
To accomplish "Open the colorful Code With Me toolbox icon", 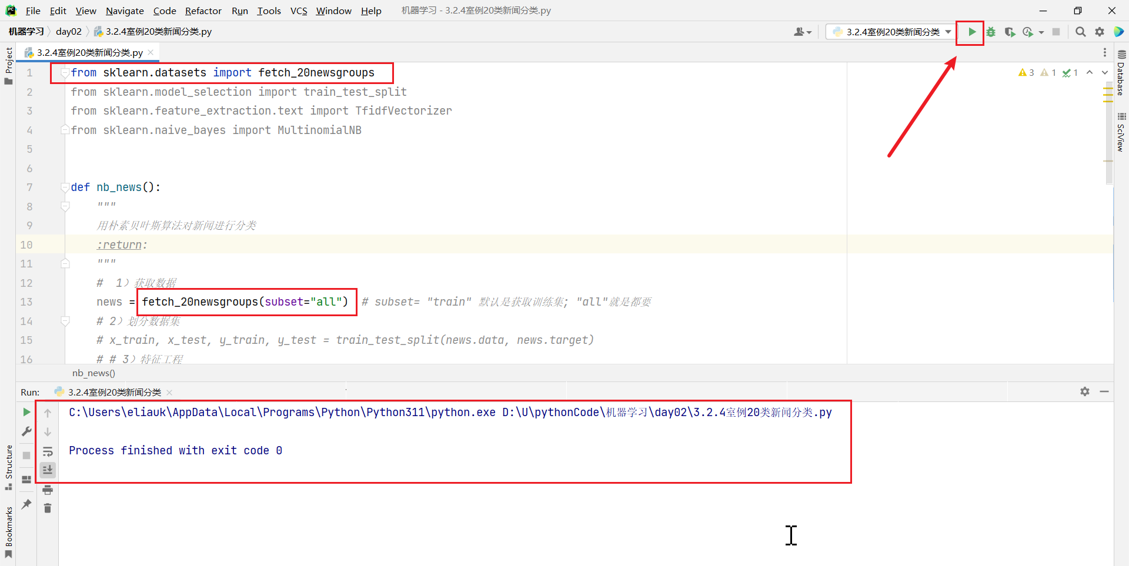I will 1119,32.
